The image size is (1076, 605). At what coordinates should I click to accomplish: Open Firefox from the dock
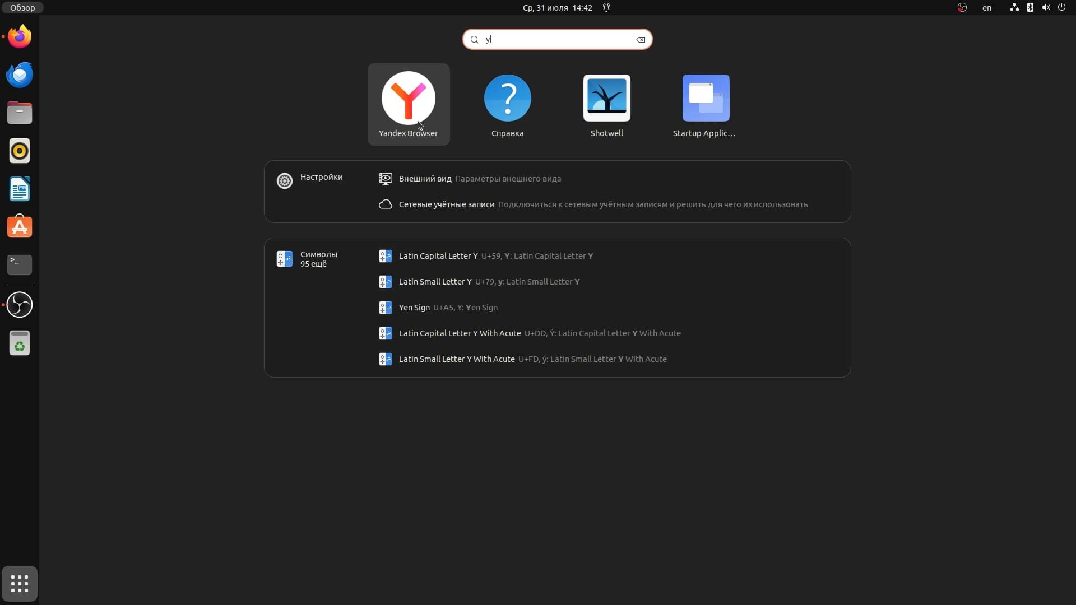(20, 37)
